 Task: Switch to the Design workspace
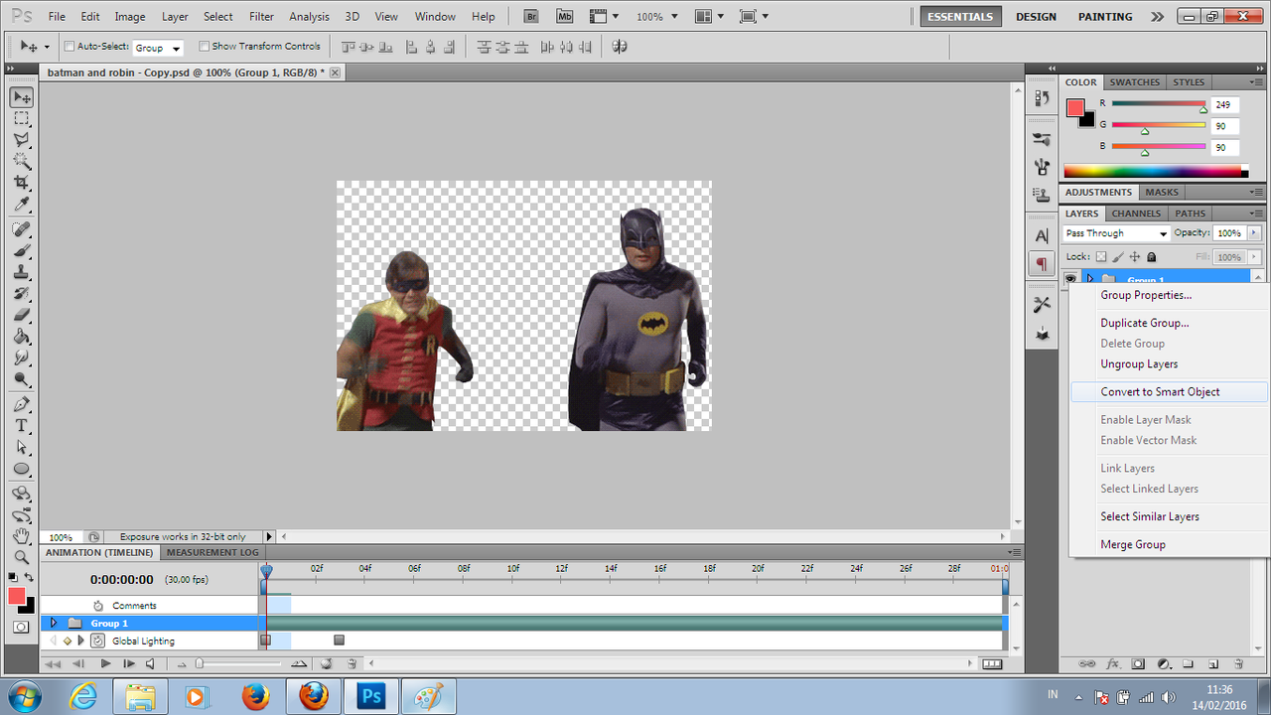1036,17
